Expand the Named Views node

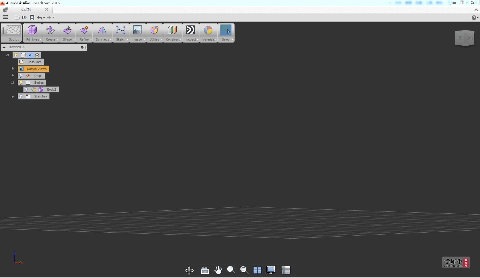coord(13,69)
